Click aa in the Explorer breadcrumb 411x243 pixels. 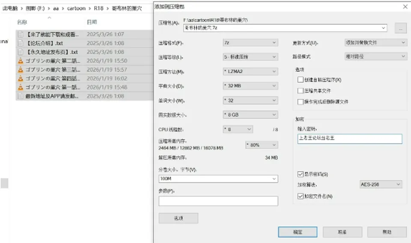tap(56, 9)
